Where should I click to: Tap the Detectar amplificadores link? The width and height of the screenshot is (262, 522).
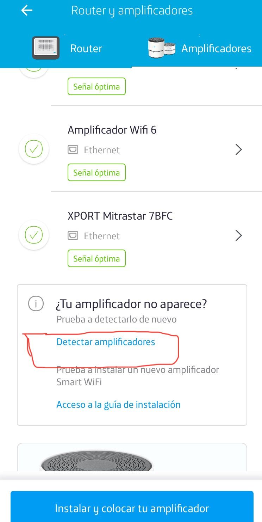(x=106, y=342)
